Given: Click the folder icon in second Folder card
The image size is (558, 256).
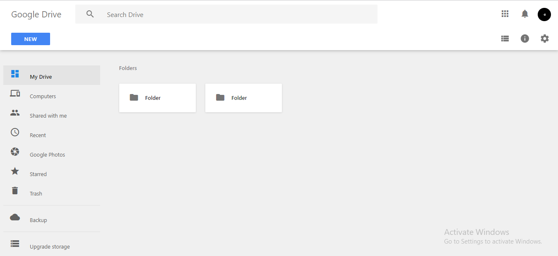Looking at the screenshot, I should (x=220, y=97).
